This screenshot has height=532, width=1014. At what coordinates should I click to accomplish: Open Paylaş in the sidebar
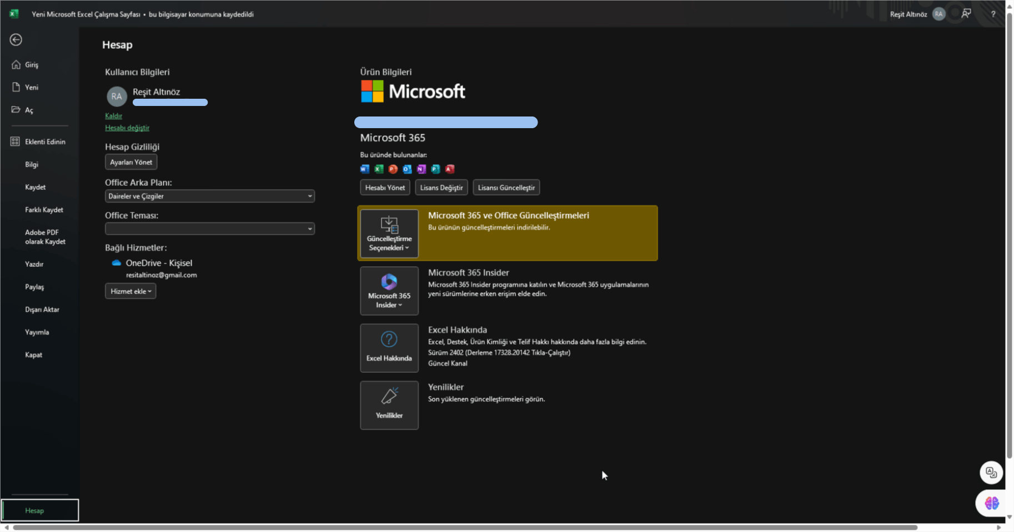pyautogui.click(x=34, y=287)
